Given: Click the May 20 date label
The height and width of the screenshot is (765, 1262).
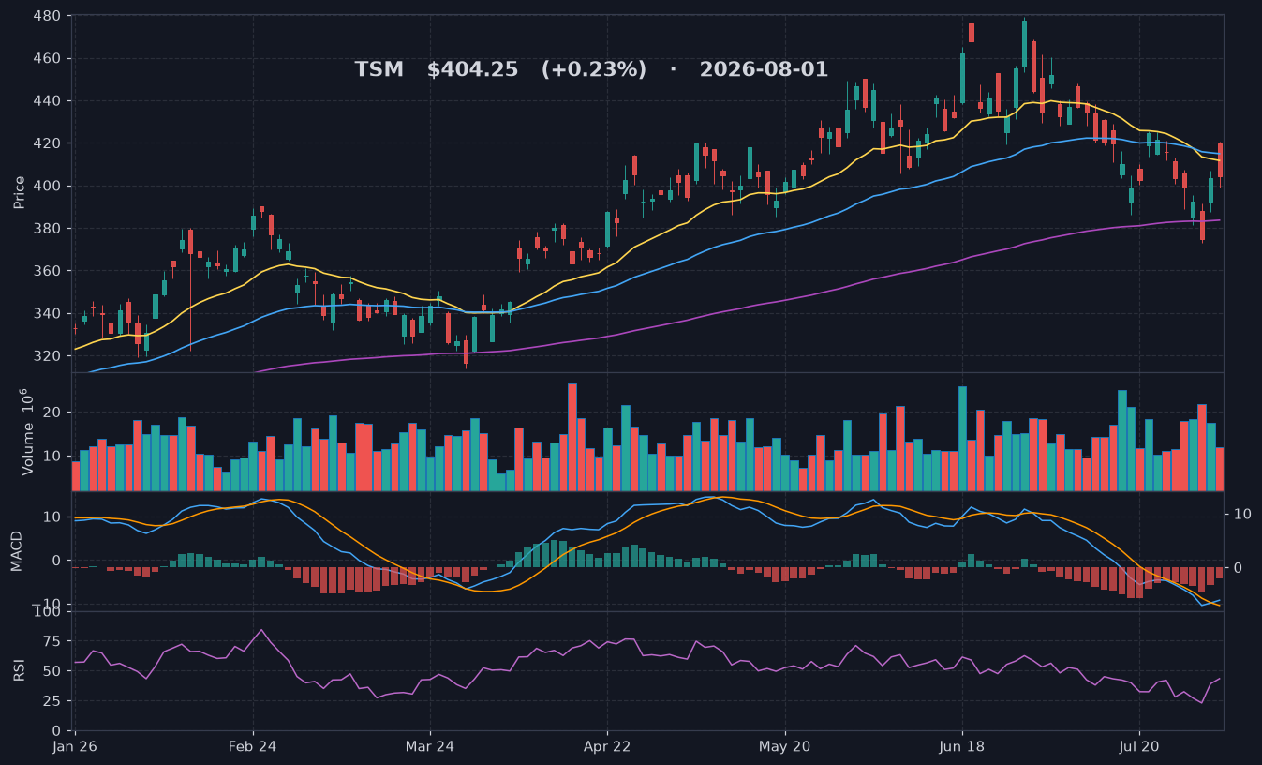Looking at the screenshot, I should point(785,747).
